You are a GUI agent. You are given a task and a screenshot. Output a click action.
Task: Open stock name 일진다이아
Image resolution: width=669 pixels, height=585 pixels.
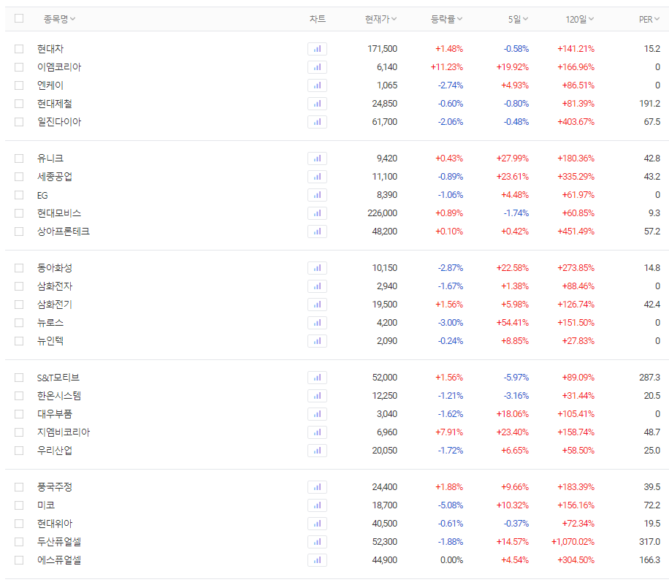pos(59,122)
